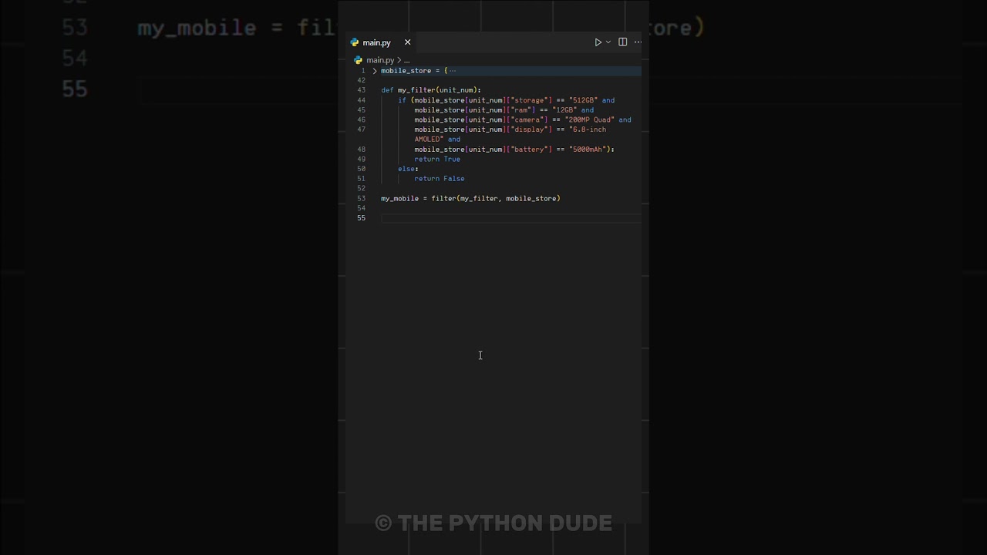987x555 pixels.
Task: Click the filter( function call on line 53
Action: click(445, 199)
